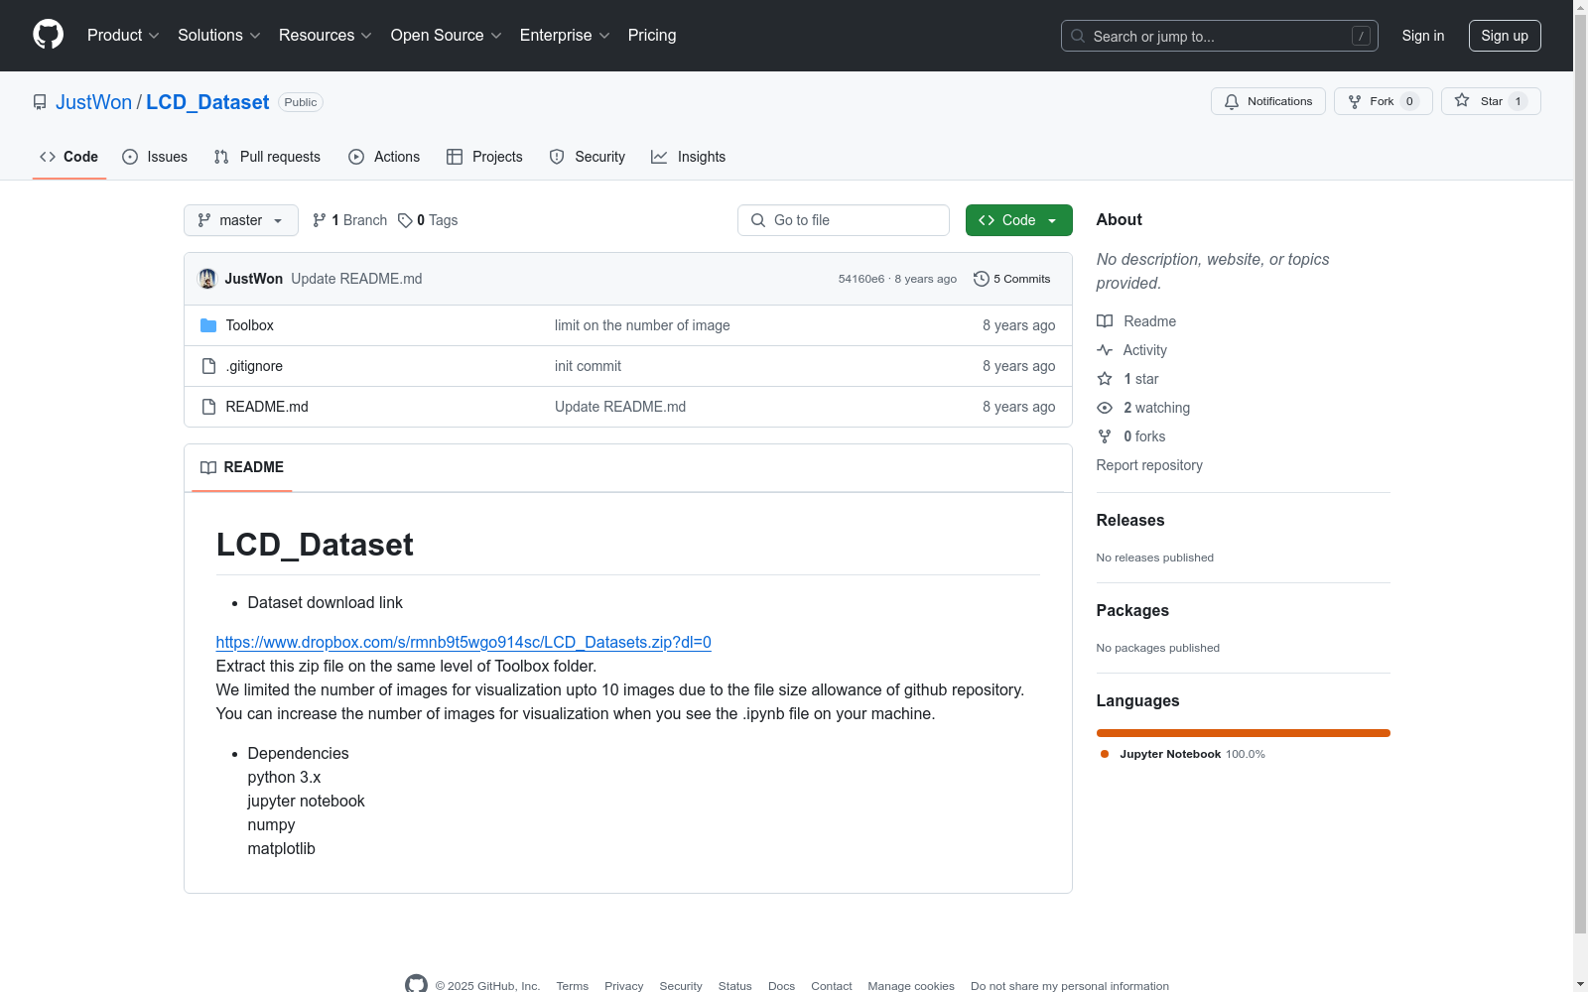This screenshot has height=992, width=1588.
Task: Click the star icon in the Star button
Action: pyautogui.click(x=1462, y=100)
